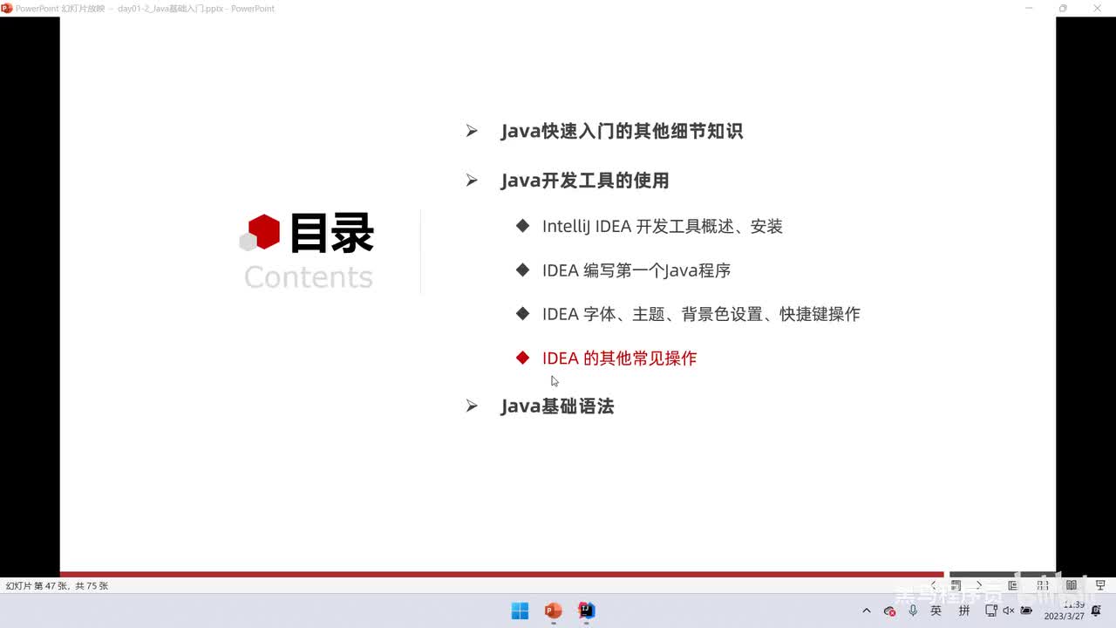
Task: Click the heading Java开发工具的使用
Action: pyautogui.click(x=585, y=181)
